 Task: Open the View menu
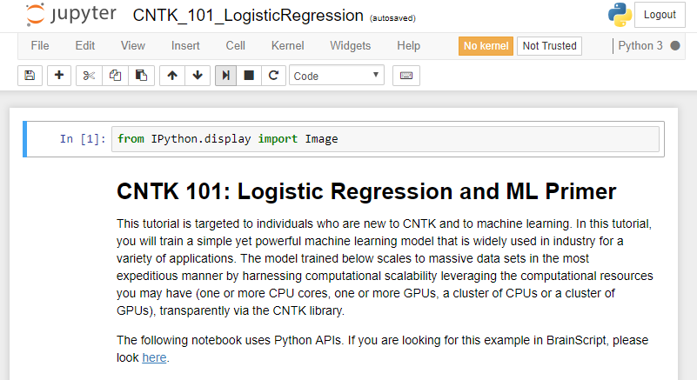(133, 46)
